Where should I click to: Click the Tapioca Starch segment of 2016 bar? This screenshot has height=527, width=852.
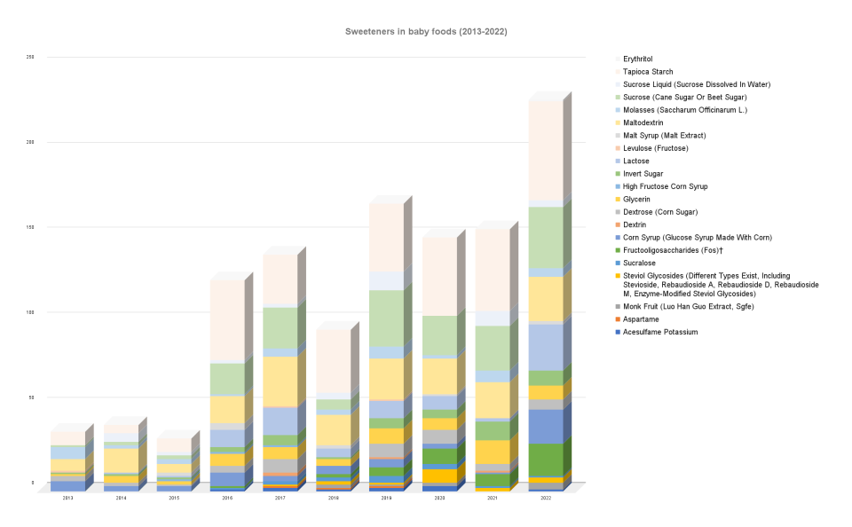(x=227, y=321)
